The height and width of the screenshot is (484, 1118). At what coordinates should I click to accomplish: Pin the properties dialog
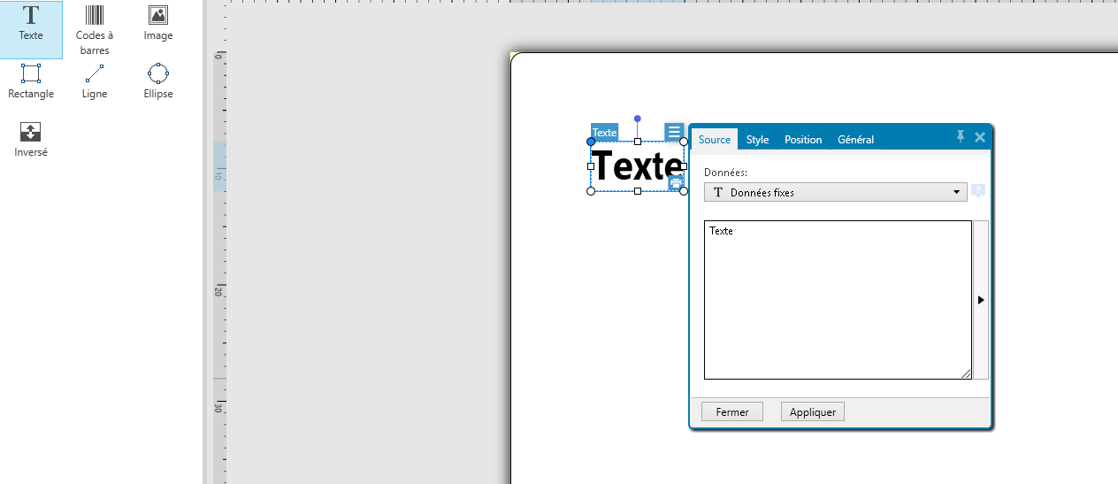tap(961, 136)
